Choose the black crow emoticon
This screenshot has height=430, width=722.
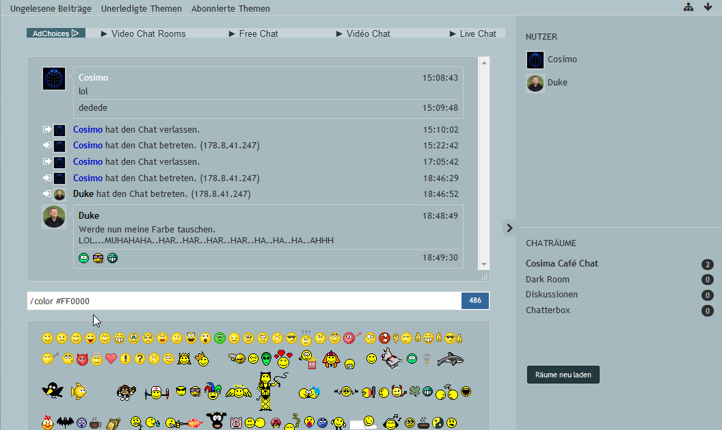[x=52, y=390]
